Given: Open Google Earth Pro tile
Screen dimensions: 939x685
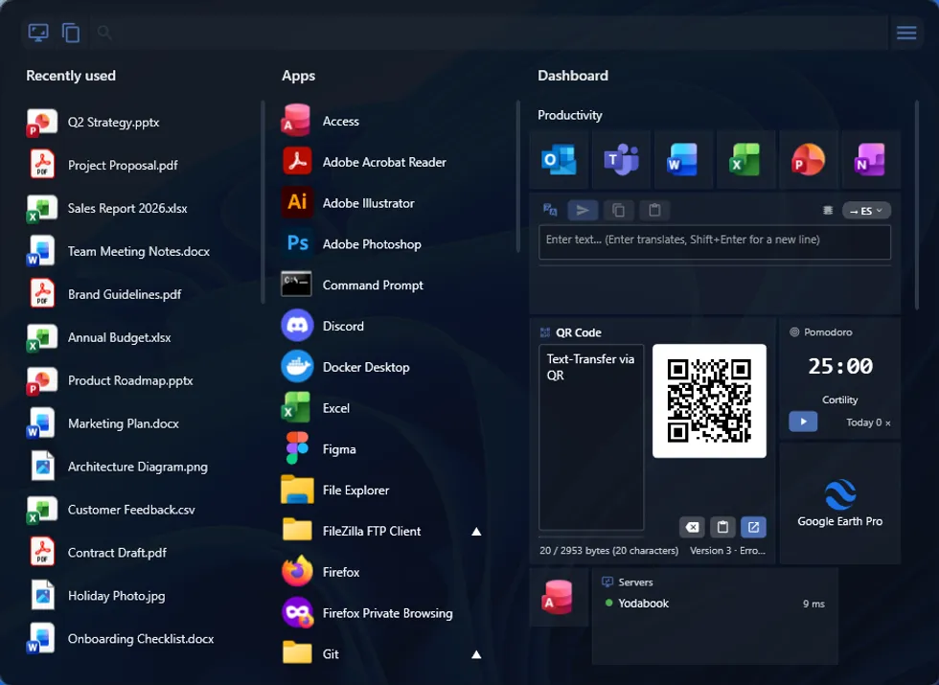Looking at the screenshot, I should point(839,504).
